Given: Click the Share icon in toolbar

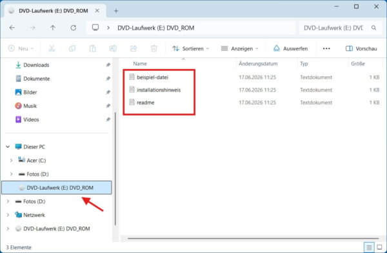Looking at the screenshot, I should [134, 48].
